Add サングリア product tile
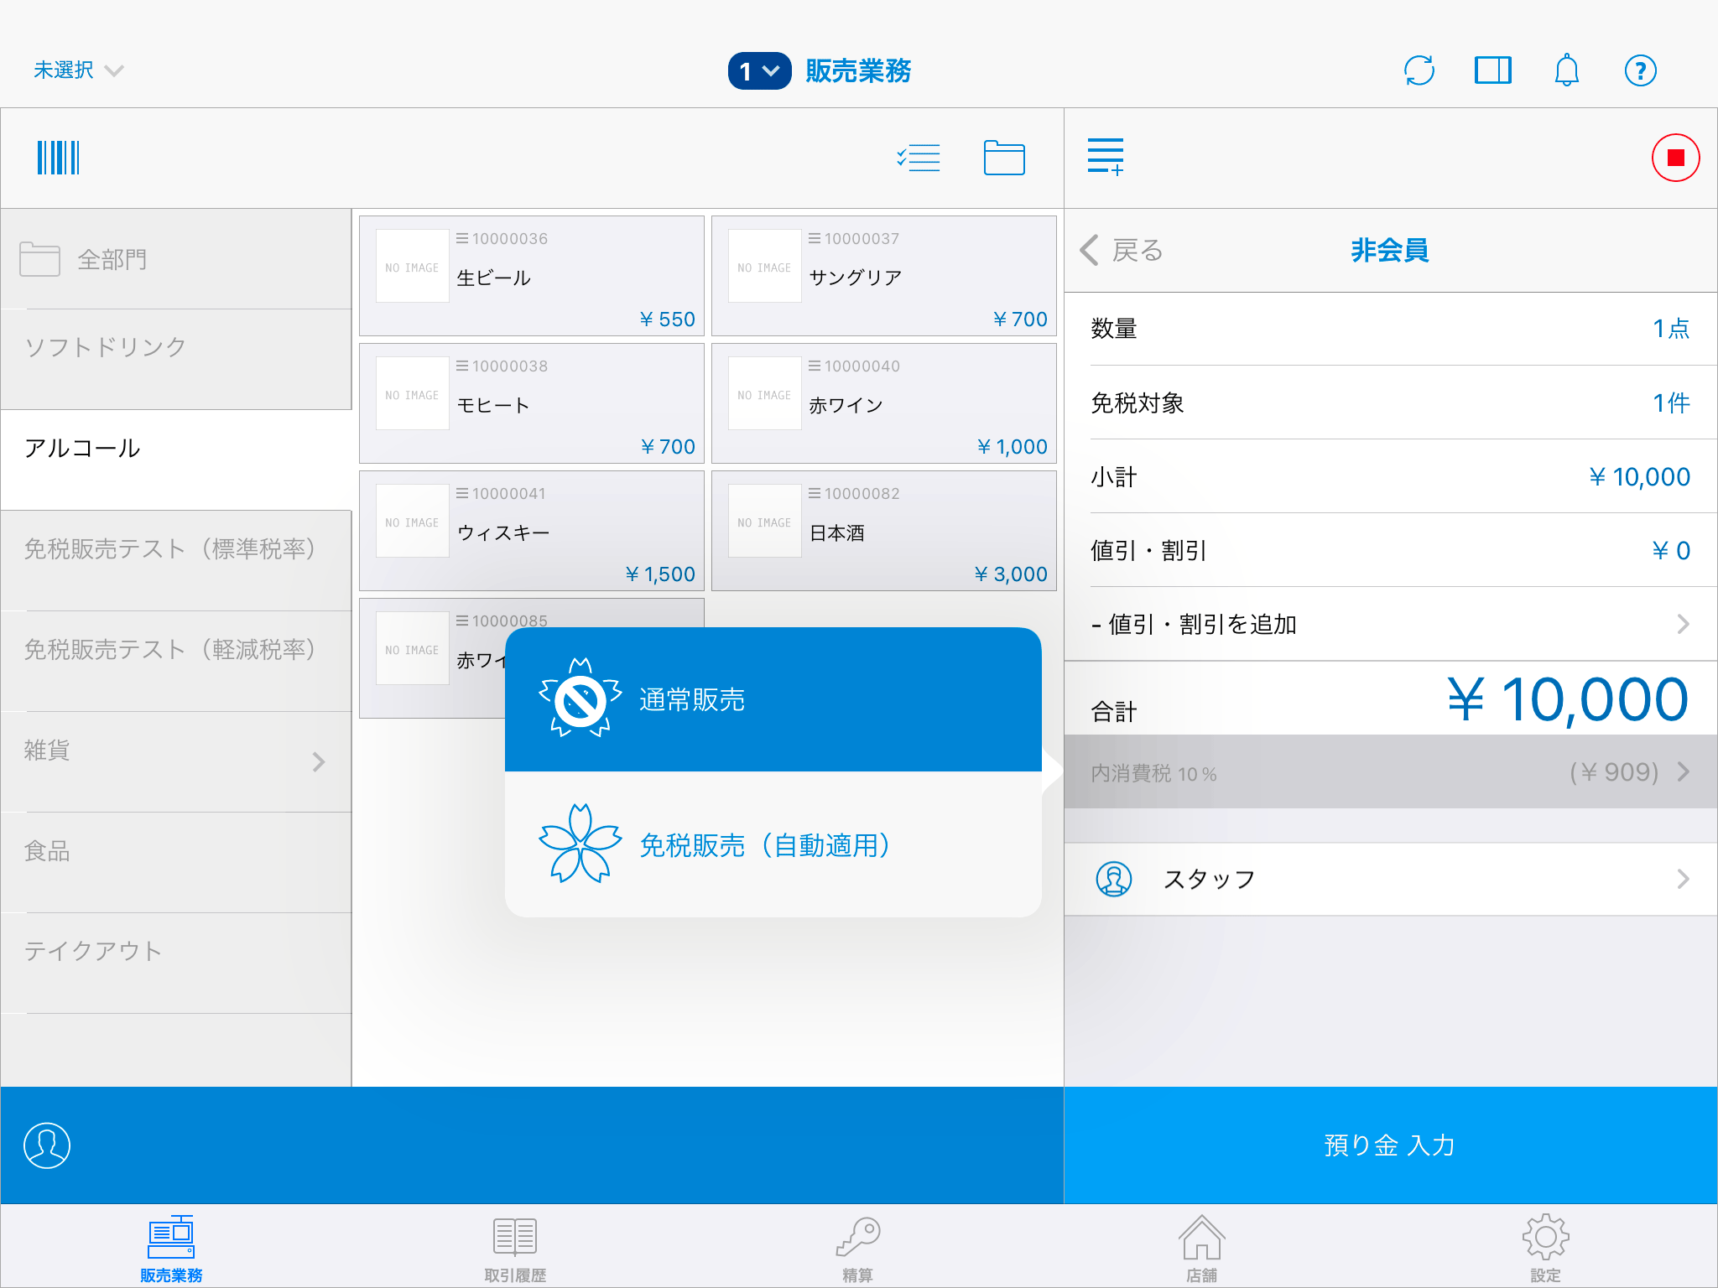The width and height of the screenshot is (1718, 1288). pos(884,276)
